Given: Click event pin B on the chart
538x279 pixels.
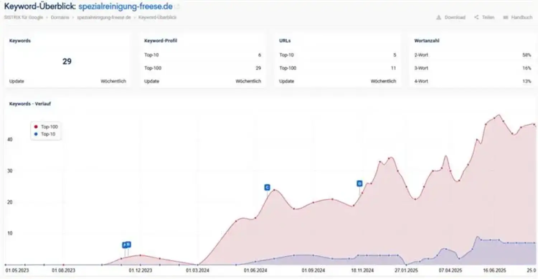Looking at the screenshot, I should click(x=129, y=245).
